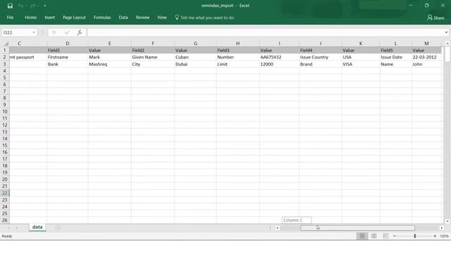Click cell containing AA675432
The image size is (451, 254).
pos(279,57)
